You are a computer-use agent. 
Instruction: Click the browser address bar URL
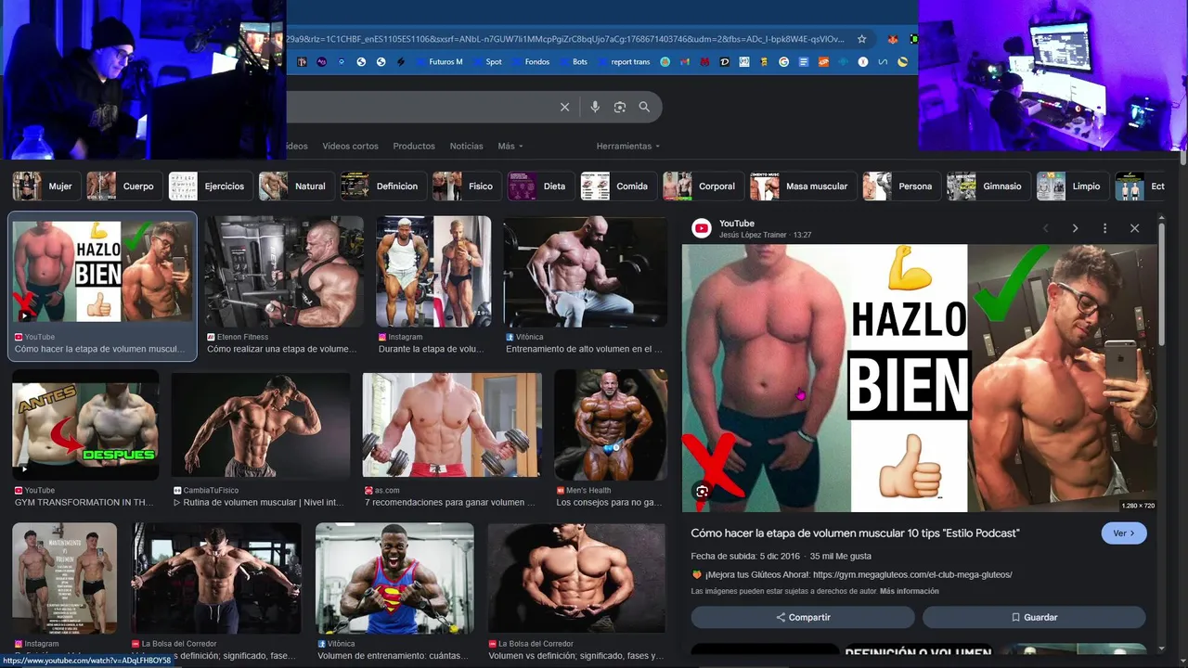[565, 39]
